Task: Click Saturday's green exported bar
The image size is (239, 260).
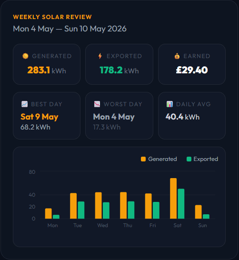Action: tap(181, 204)
